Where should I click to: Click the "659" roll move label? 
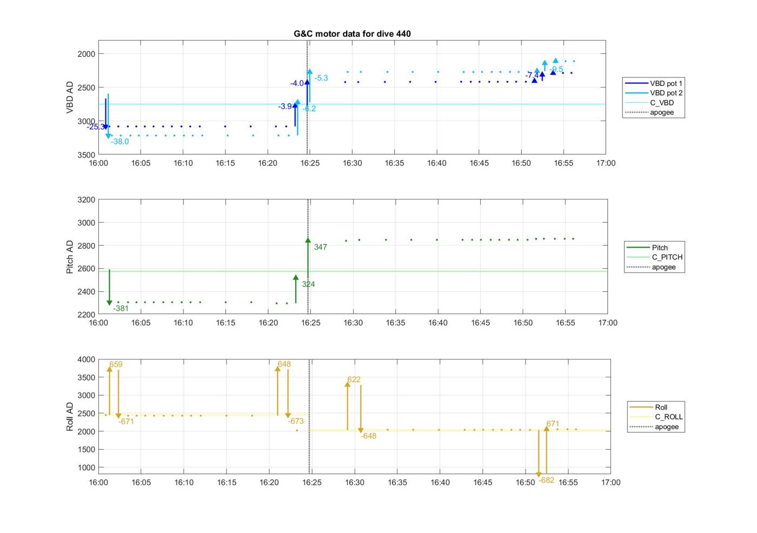pos(116,365)
